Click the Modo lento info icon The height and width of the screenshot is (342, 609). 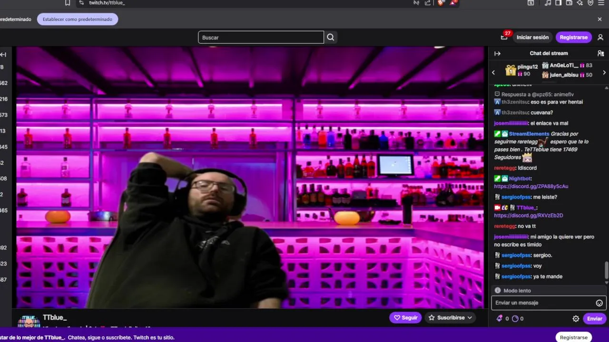[x=498, y=290]
